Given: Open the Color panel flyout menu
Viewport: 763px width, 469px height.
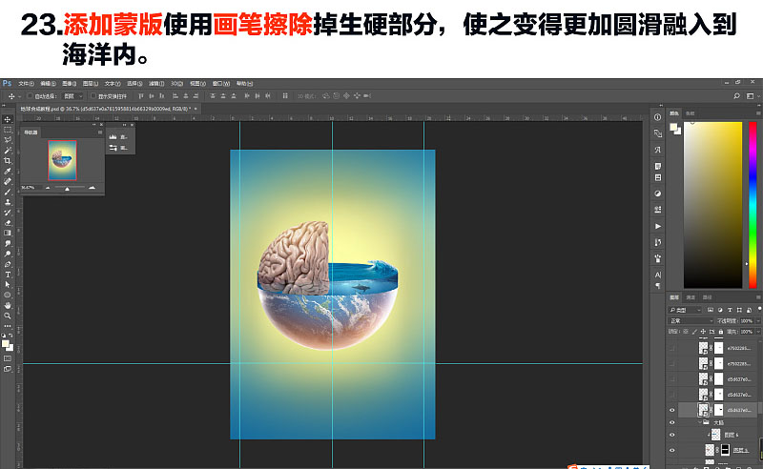Looking at the screenshot, I should coord(758,112).
